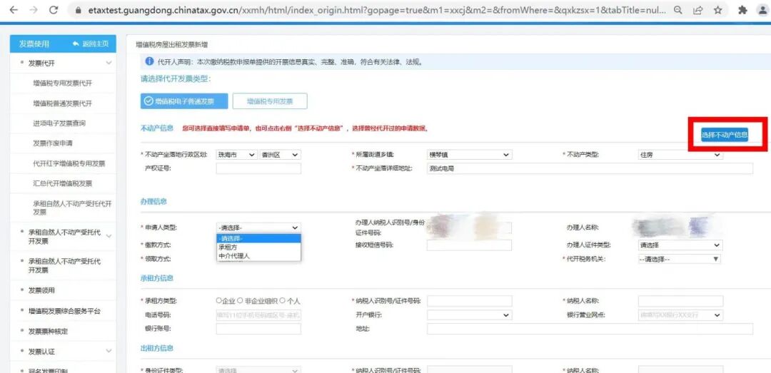The image size is (771, 373).
Task: Click the 办理信息 section heading
Action: point(153,201)
